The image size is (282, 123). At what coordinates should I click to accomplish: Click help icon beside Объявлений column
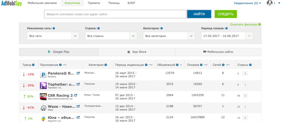[177, 65]
